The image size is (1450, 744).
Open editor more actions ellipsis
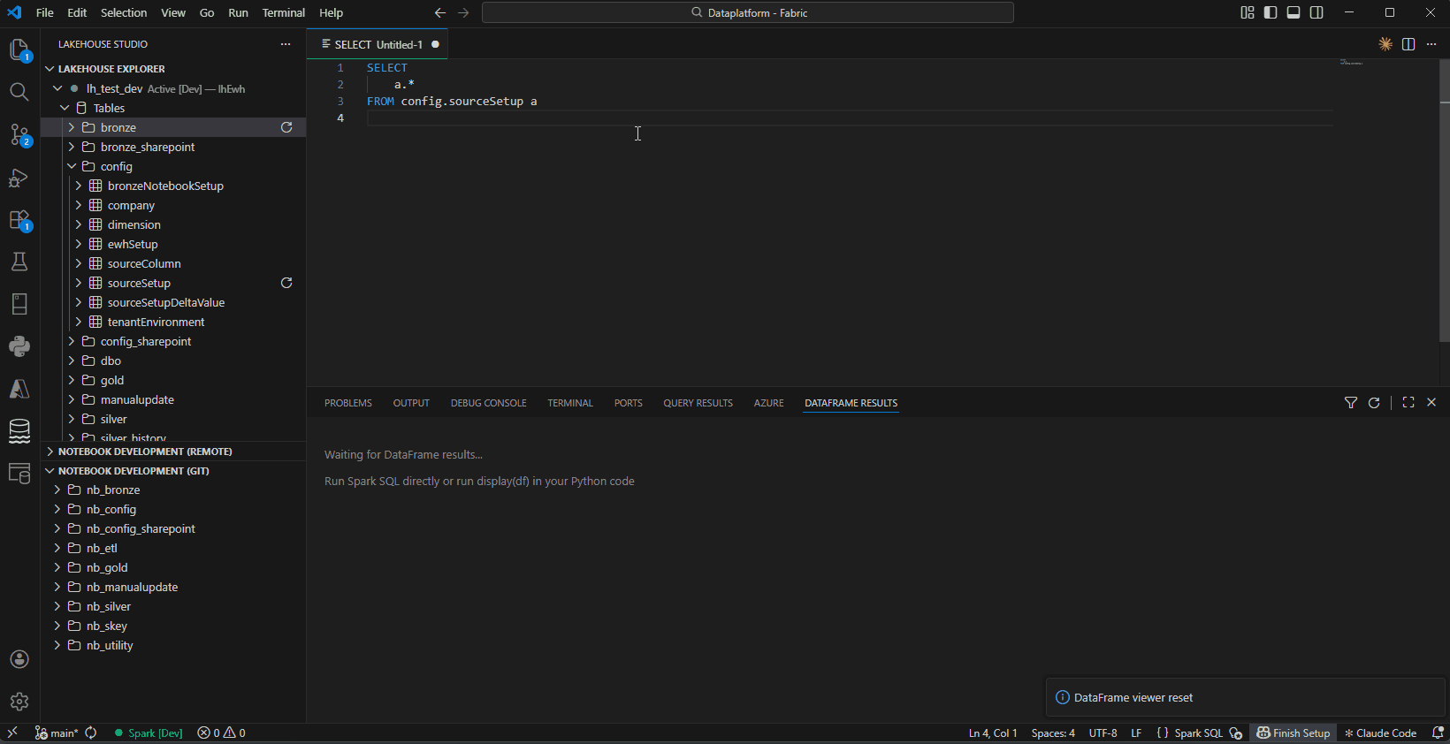(x=1431, y=44)
